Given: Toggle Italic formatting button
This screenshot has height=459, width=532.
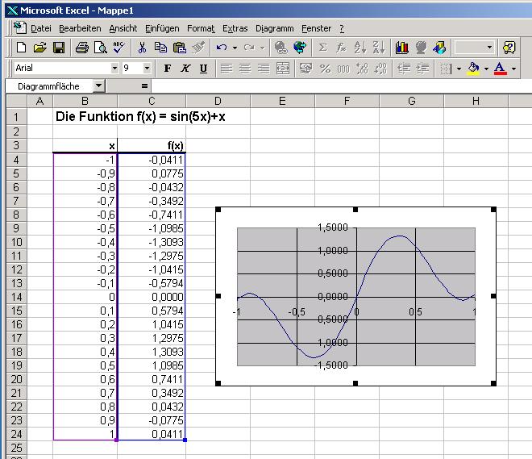Looking at the screenshot, I should click(185, 69).
